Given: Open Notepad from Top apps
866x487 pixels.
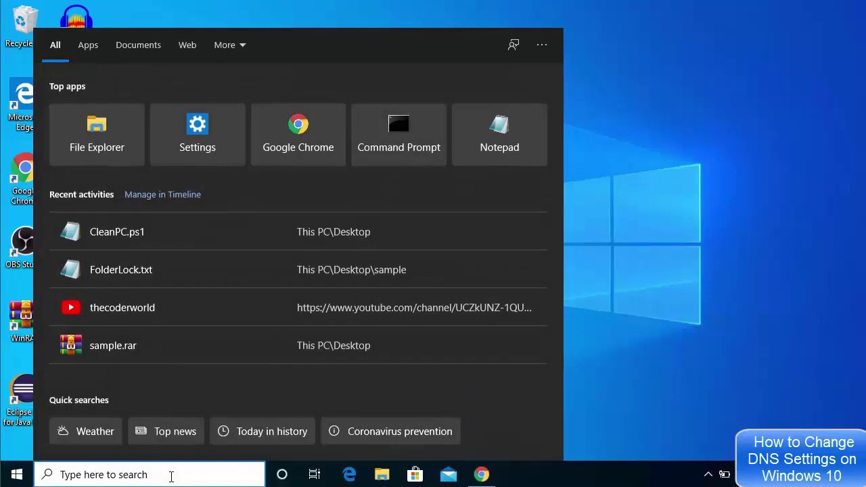Looking at the screenshot, I should tap(499, 135).
